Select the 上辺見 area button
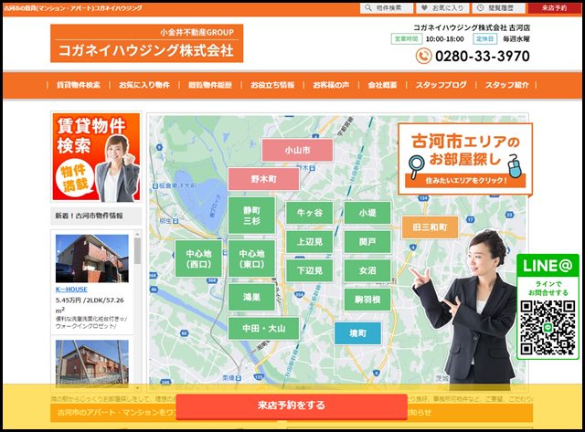This screenshot has width=585, height=432. click(309, 242)
